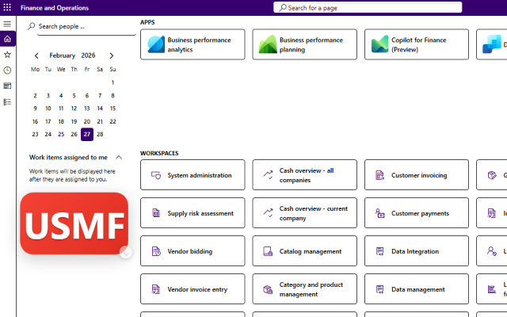This screenshot has width=507, height=317.
Task: Open the Vendor invoice entry workspace
Action: [x=193, y=289]
